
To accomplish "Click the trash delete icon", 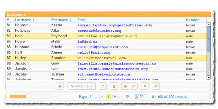I will point(114,86).
